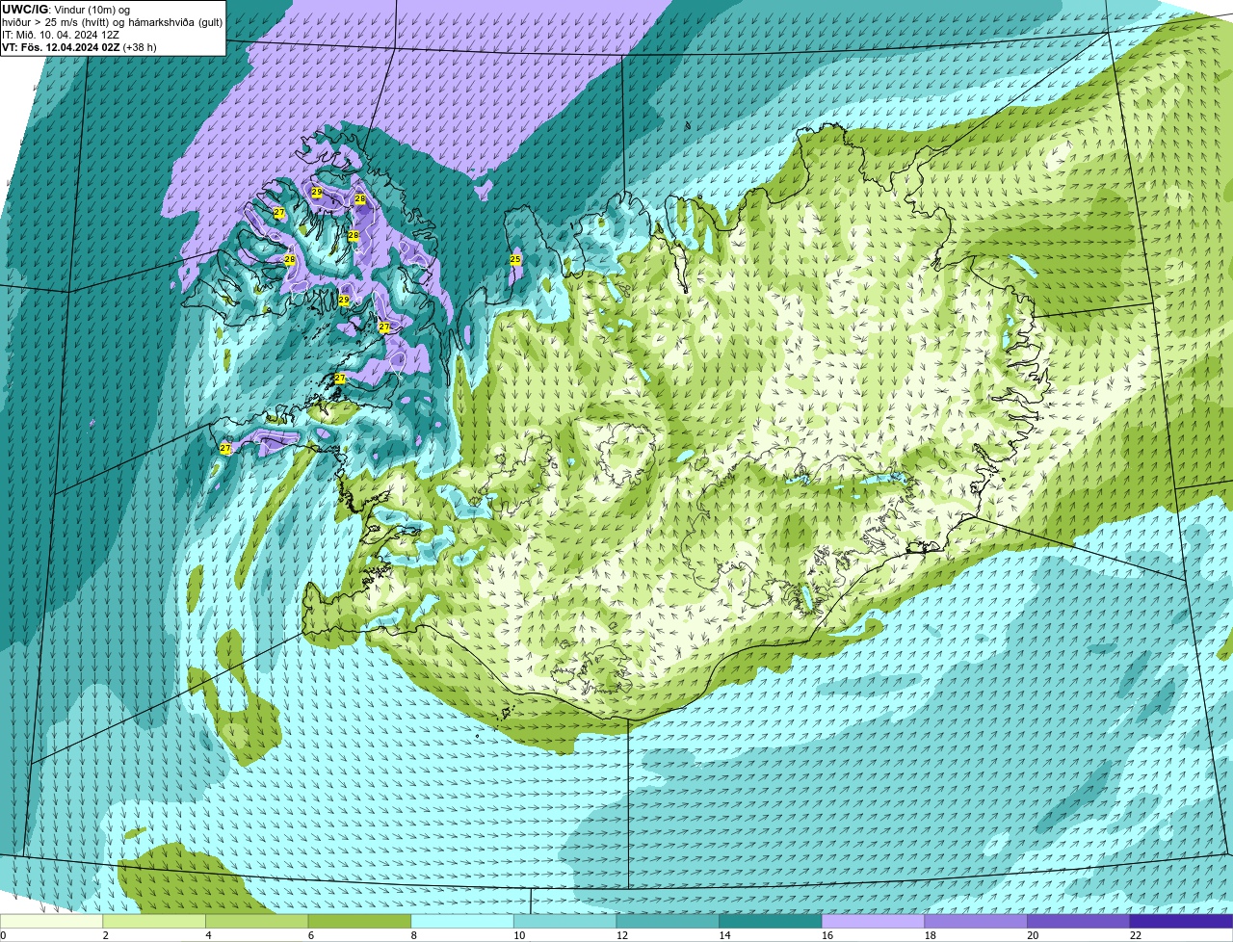This screenshot has height=942, width=1233.
Task: Click the legend scale label '10'
Action: [x=519, y=935]
